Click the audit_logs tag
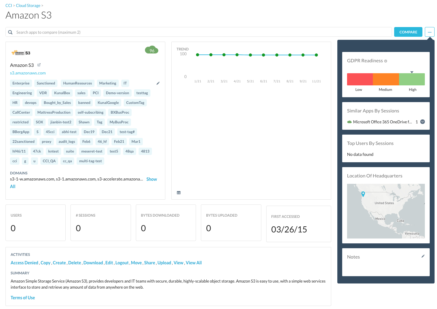 pos(67,142)
